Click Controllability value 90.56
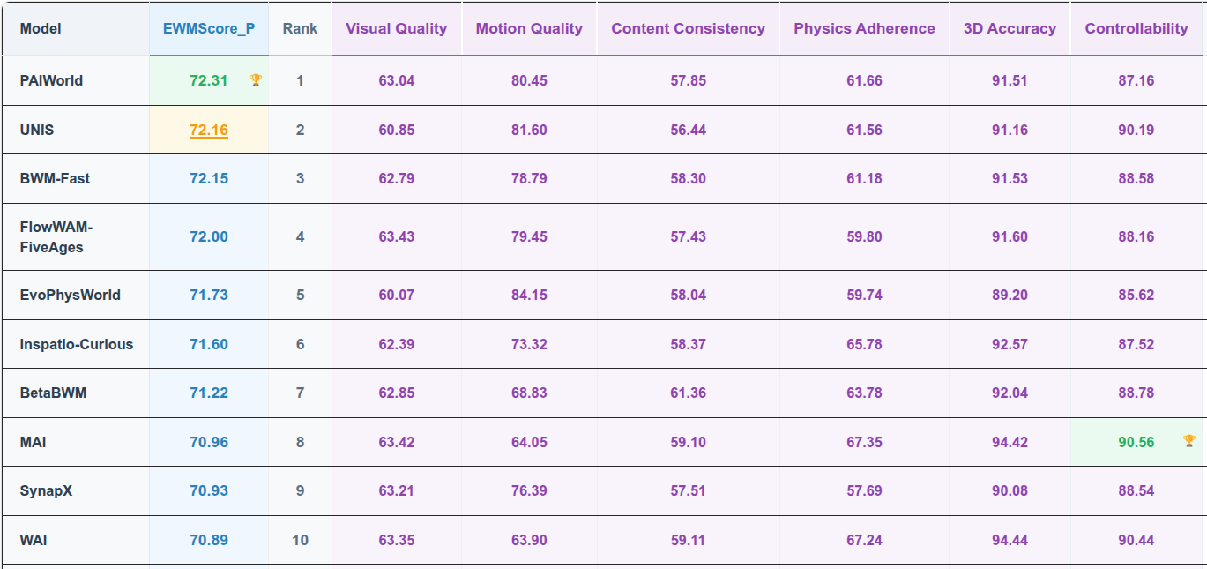1207x569 pixels. (x=1136, y=442)
